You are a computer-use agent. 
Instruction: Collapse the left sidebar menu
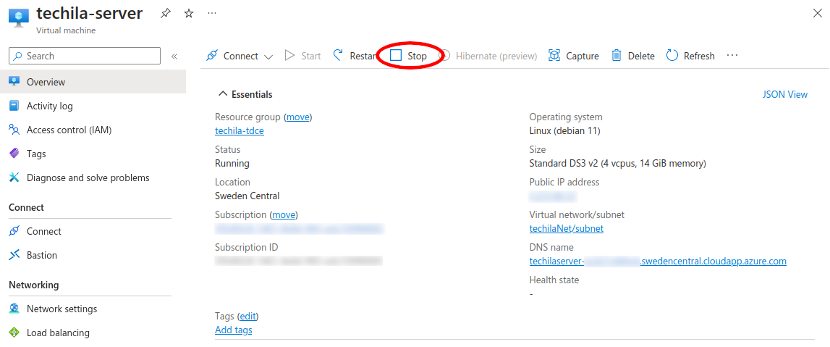click(x=174, y=56)
